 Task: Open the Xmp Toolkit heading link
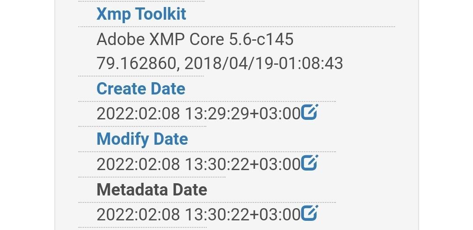[141, 14]
